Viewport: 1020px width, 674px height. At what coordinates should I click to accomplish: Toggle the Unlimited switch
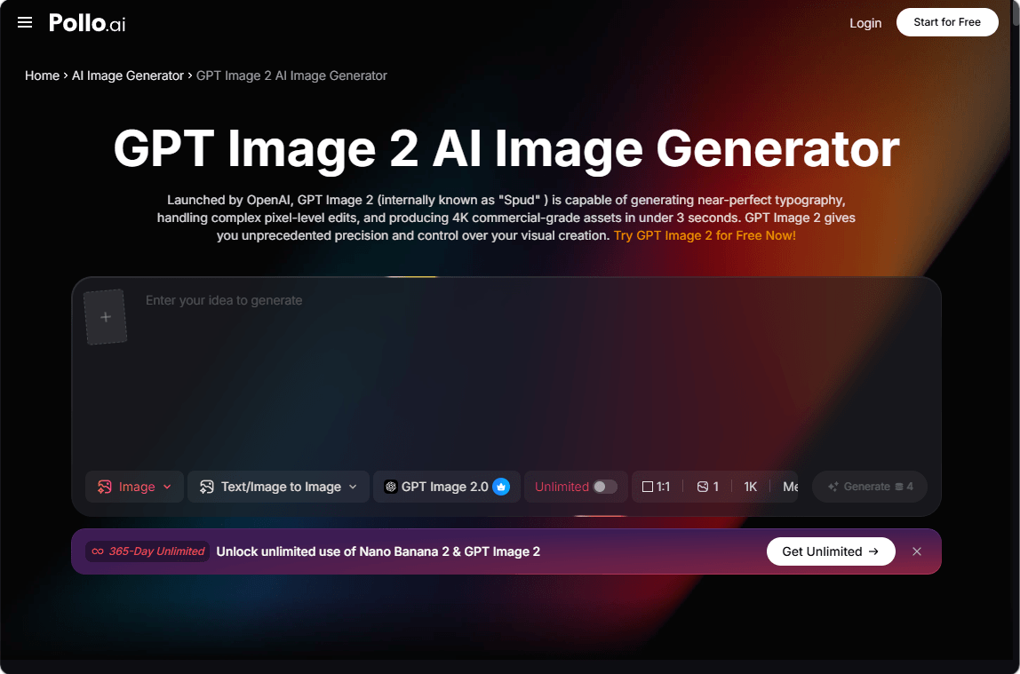point(605,486)
